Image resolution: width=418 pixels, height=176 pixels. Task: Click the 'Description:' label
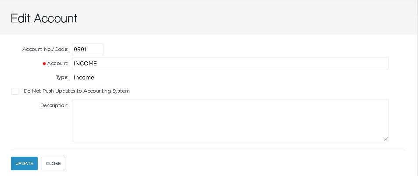(54, 105)
